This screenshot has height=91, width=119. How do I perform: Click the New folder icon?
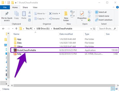pos(66,14)
